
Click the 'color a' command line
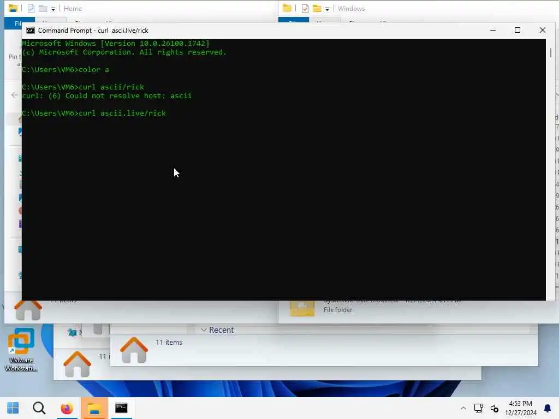[x=66, y=70]
